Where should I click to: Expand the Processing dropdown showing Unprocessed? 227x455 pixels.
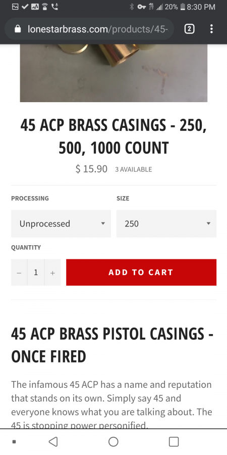(61, 224)
